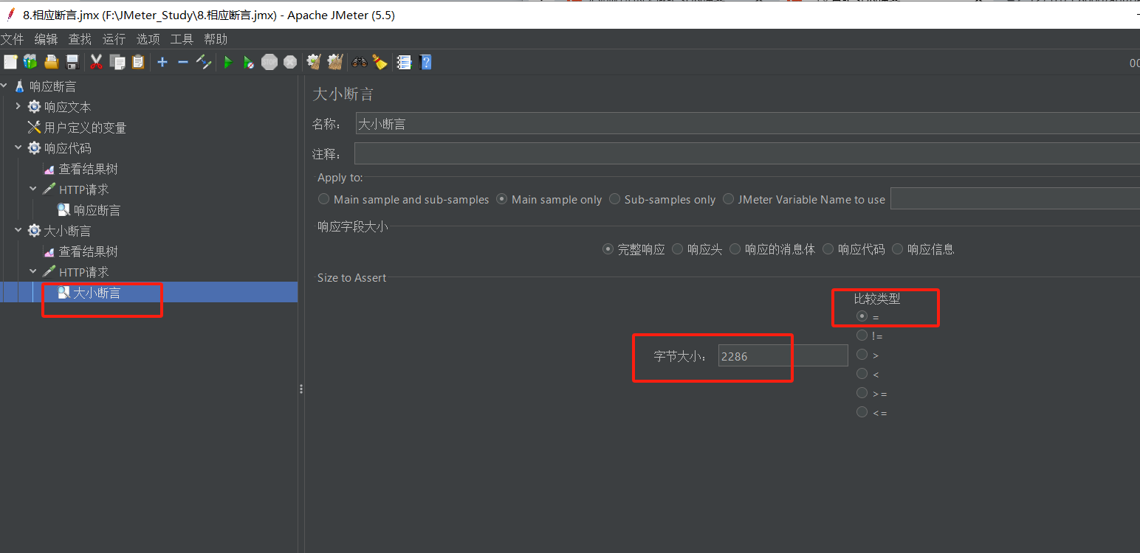Click the 注释 comment input field
Screen dimensions: 1140x553
tap(747, 153)
